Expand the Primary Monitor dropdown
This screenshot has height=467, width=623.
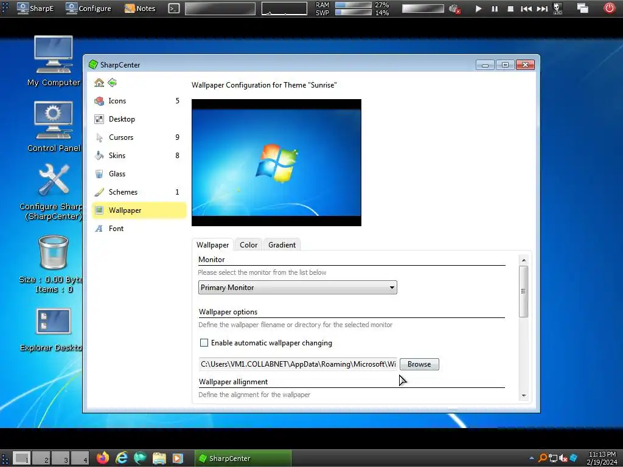point(297,288)
